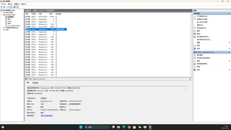Image resolution: width=231 pixels, height=130 pixels.
Task: Click 将任务附加到此日志... action
Action: [204, 40]
